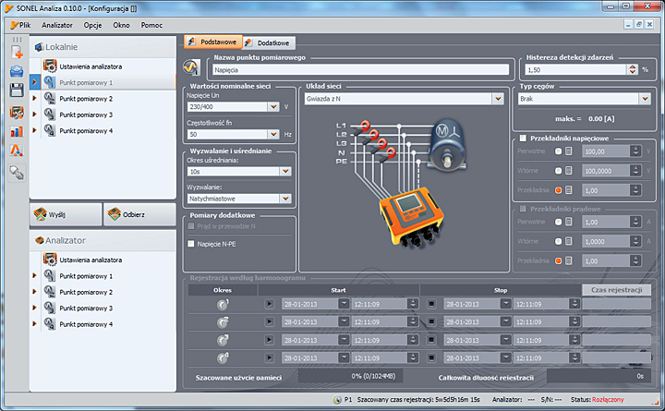Click the Odbierz button
Image resolution: width=665 pixels, height=411 pixels.
coord(139,214)
